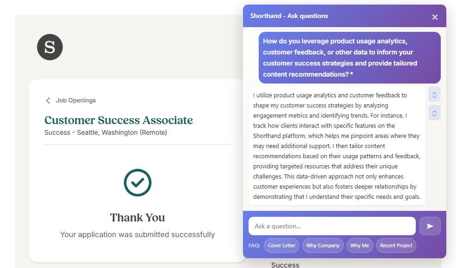Click the purple product usage analytics question bubble
456x268 pixels.
pyautogui.click(x=349, y=58)
